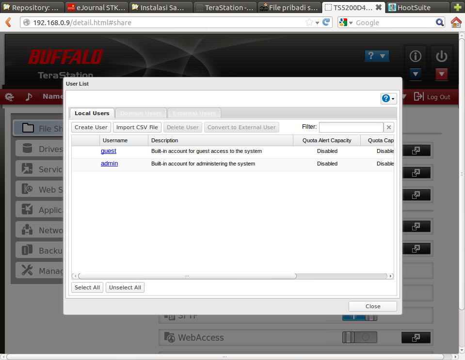
Task: Click the music note icon in red bar
Action: coord(29,97)
